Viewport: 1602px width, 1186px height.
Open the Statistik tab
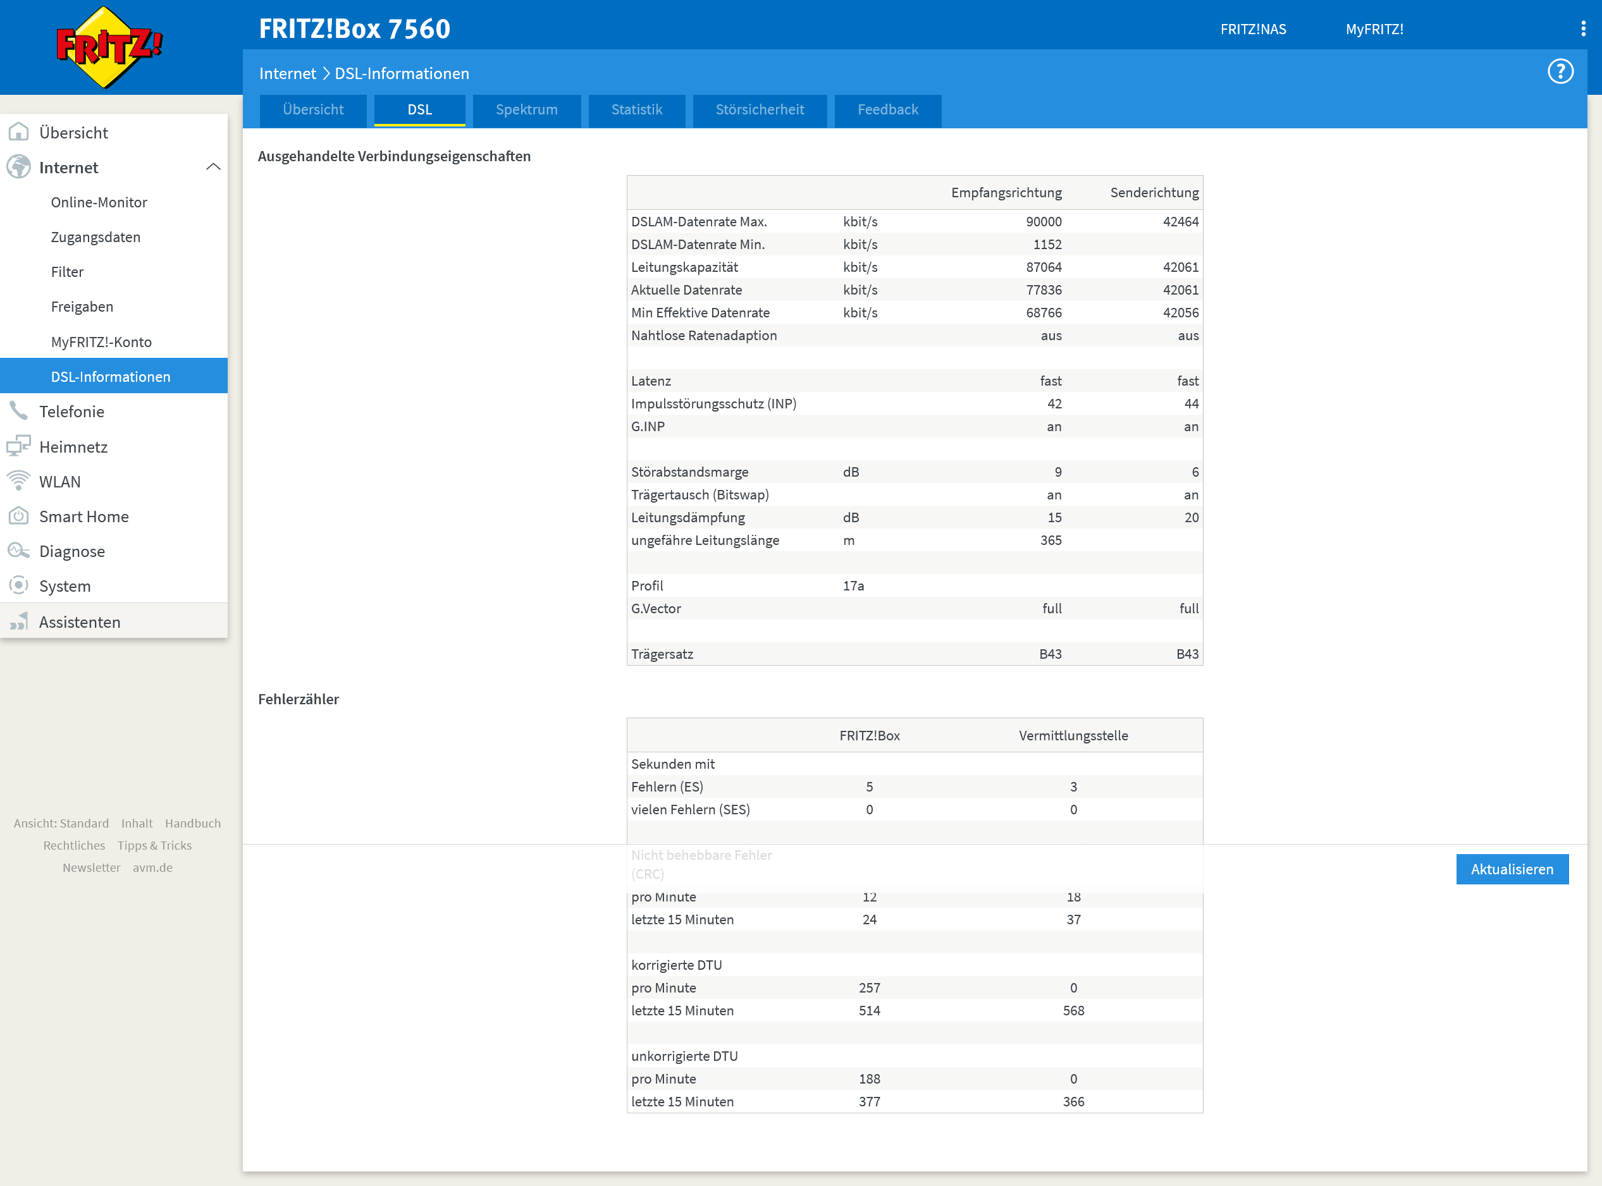[x=636, y=110]
